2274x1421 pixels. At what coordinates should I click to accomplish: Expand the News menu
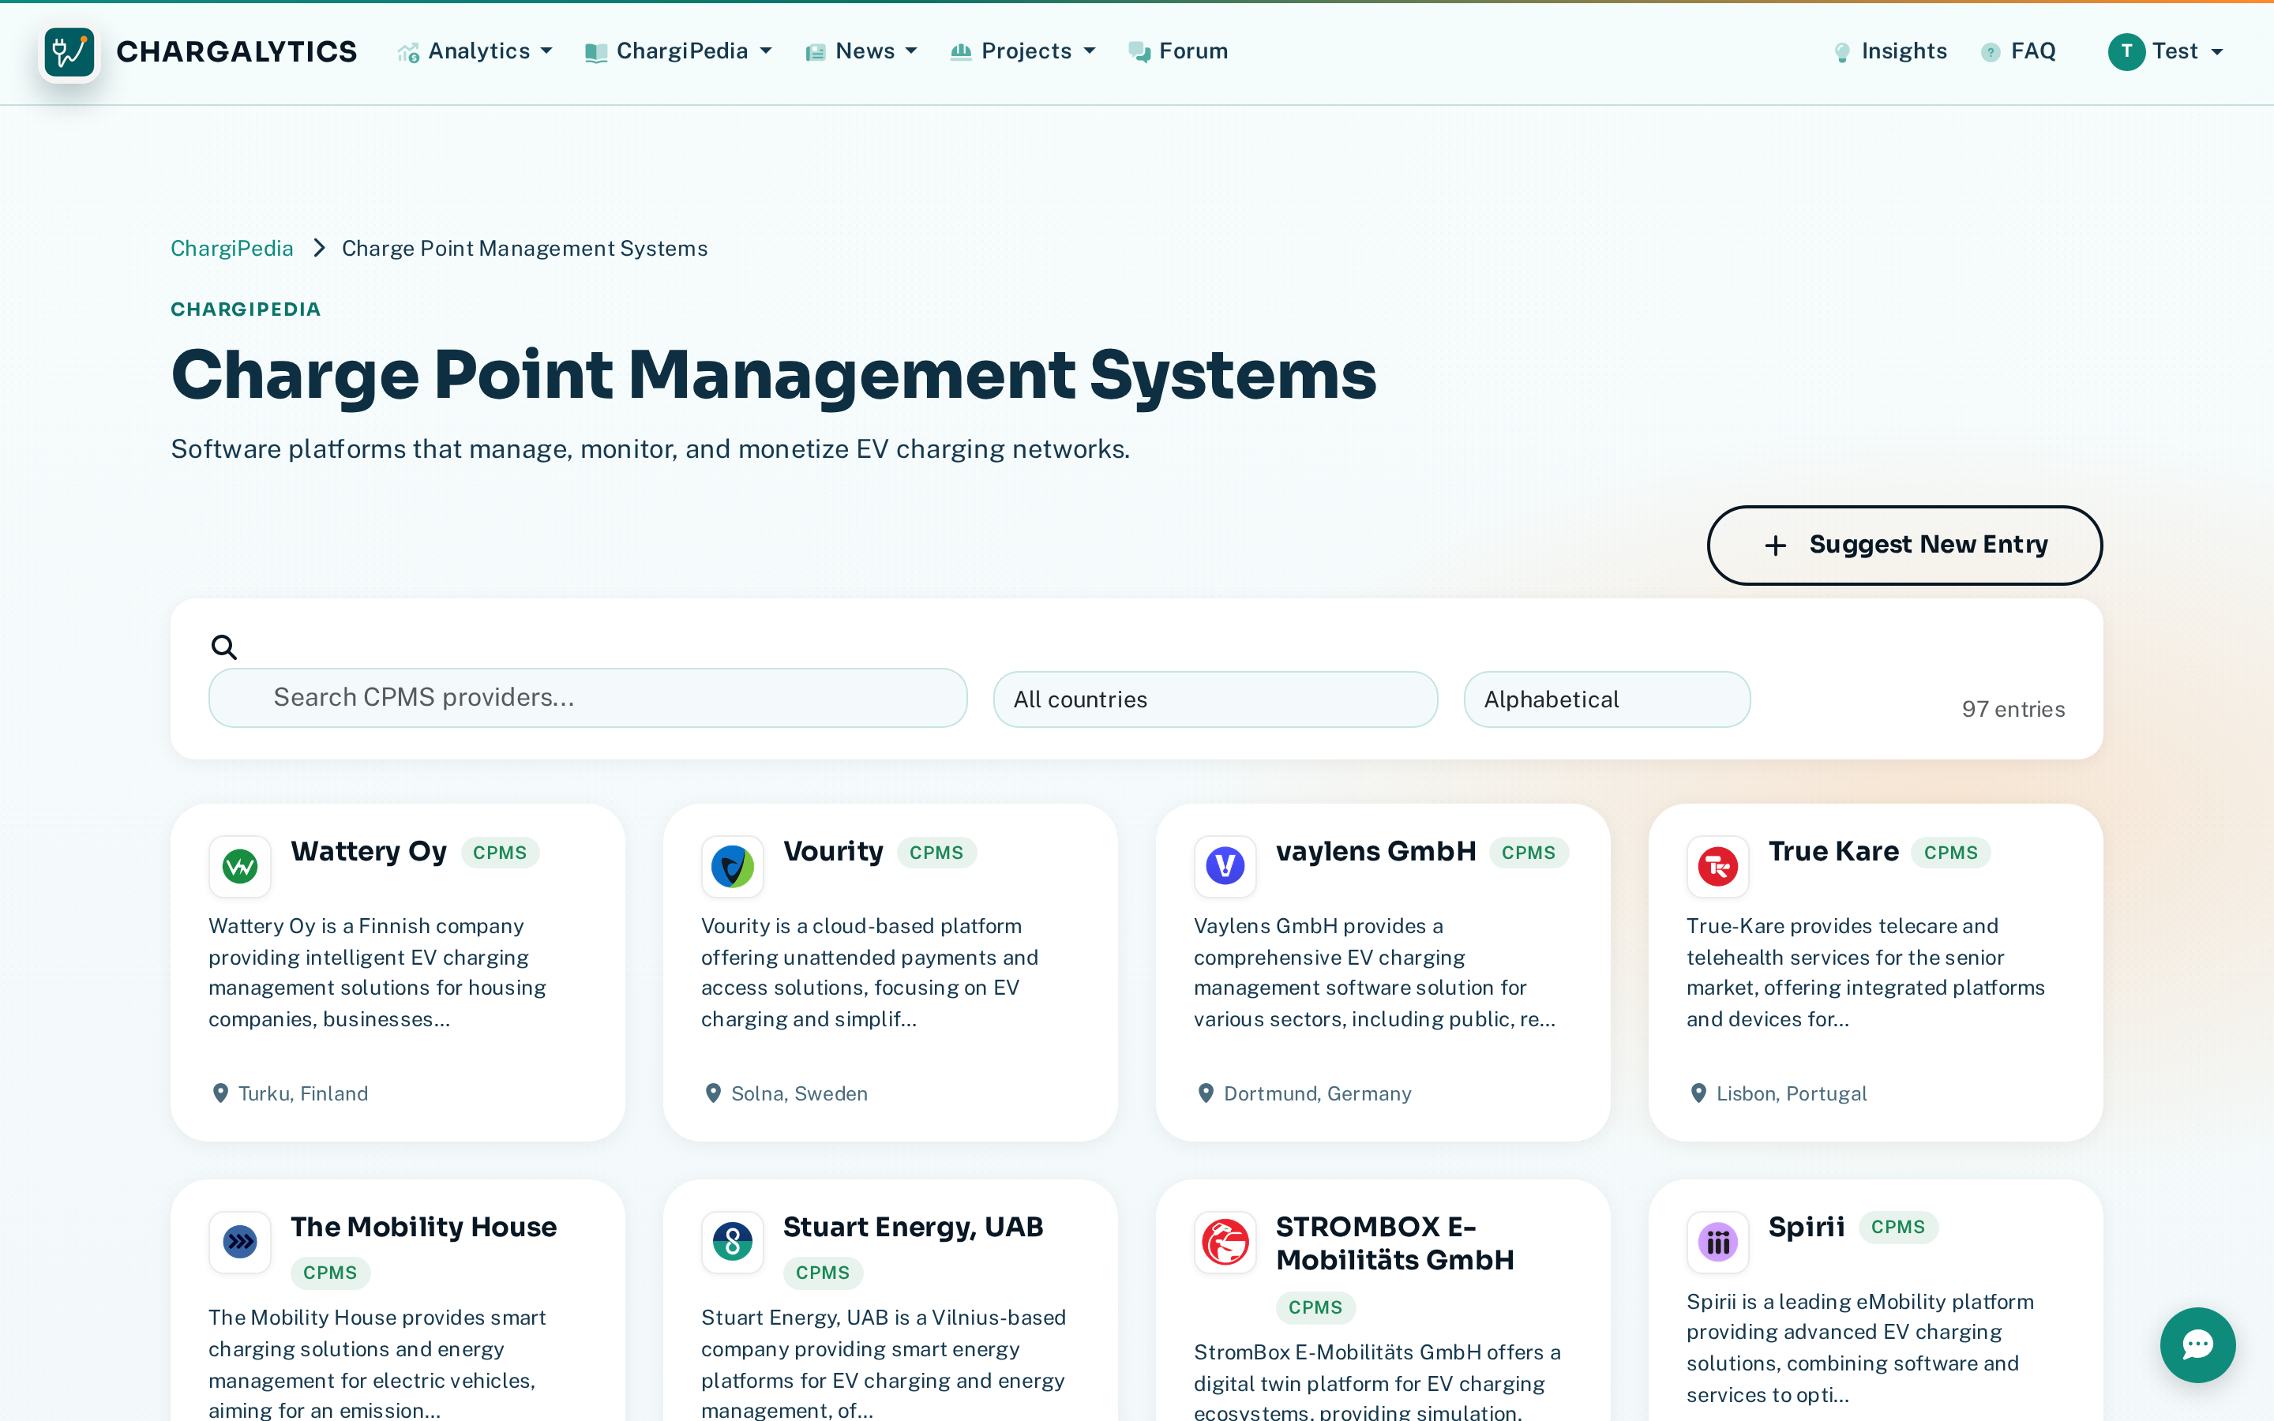tap(861, 51)
